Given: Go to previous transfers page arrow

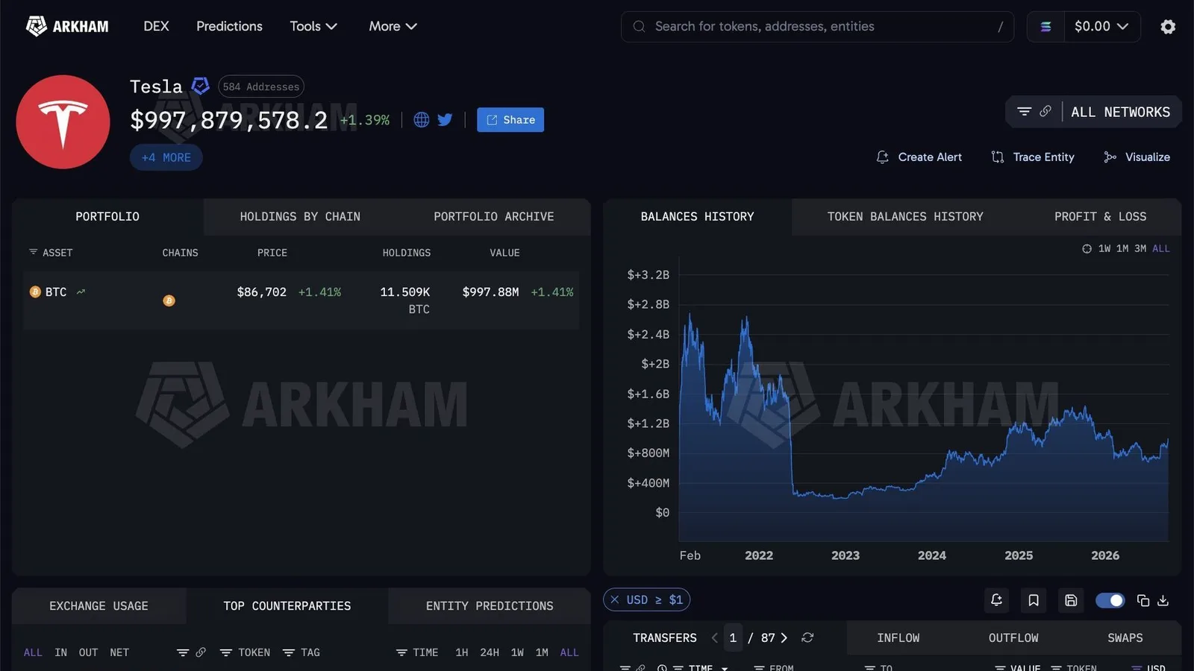Looking at the screenshot, I should [x=715, y=638].
